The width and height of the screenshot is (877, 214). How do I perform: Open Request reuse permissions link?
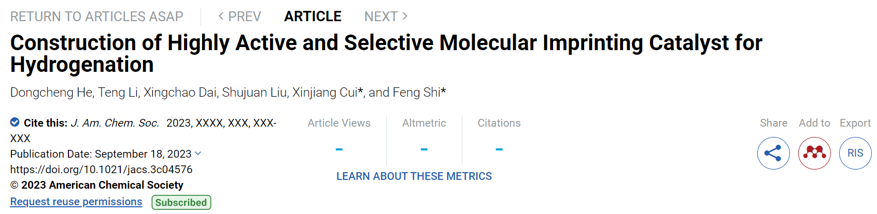76,202
